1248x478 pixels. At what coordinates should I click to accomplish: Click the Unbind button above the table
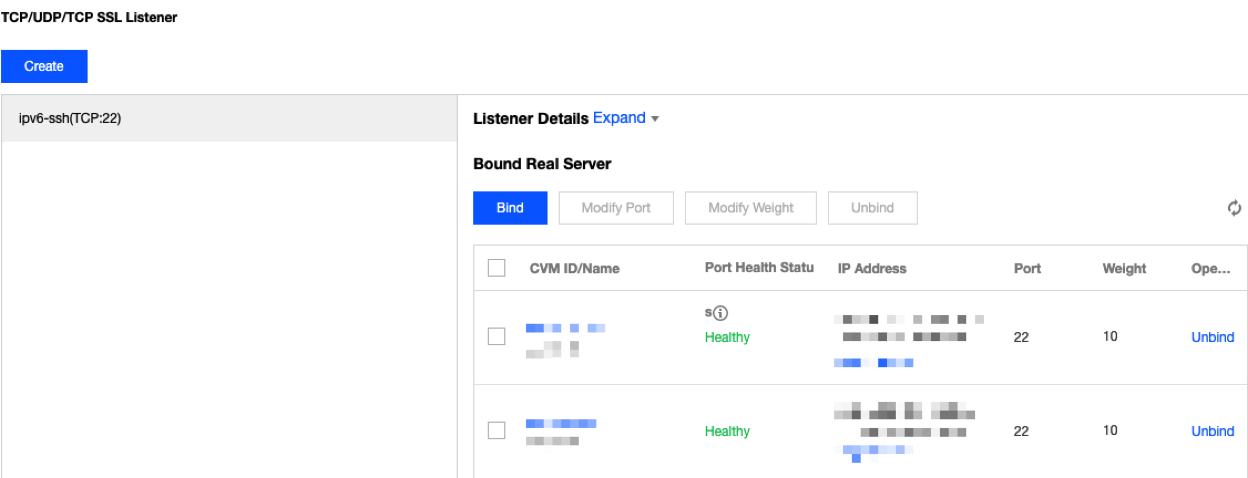coord(872,208)
